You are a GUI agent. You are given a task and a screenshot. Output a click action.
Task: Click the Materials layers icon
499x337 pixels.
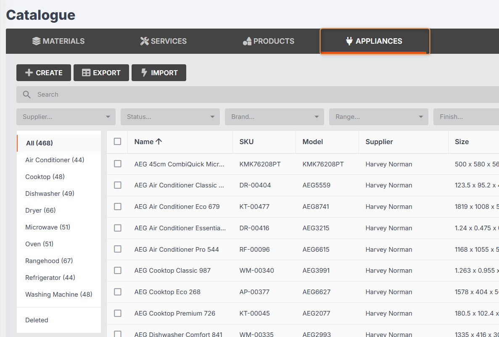click(x=36, y=41)
